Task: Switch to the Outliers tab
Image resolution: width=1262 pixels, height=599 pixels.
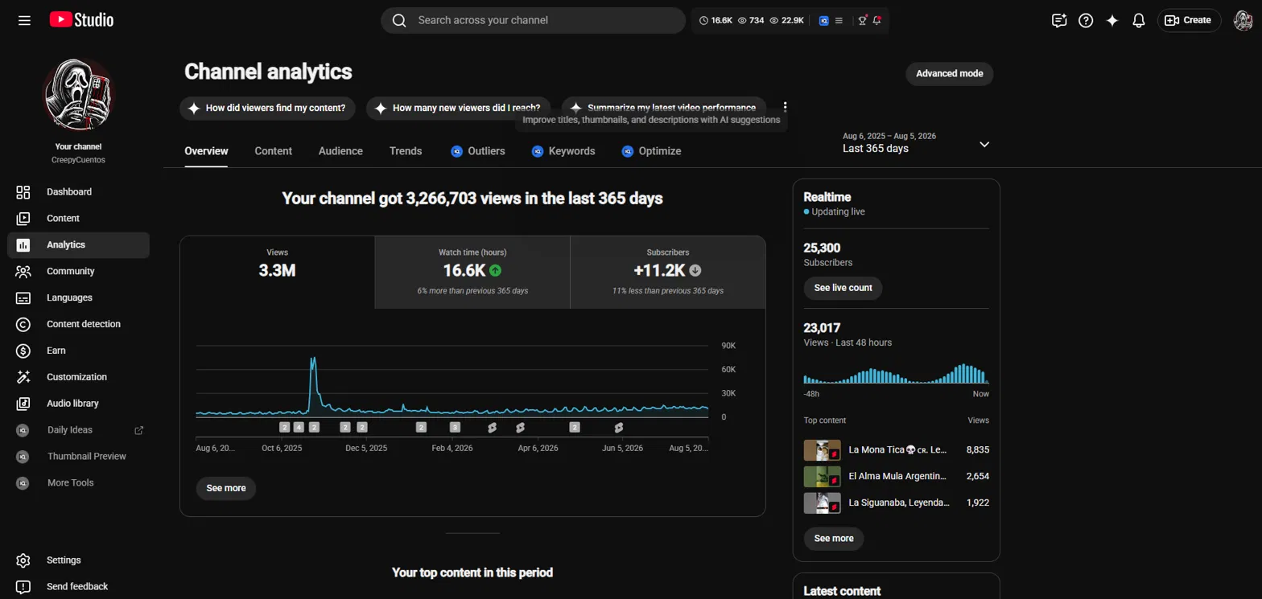Action: coord(478,151)
